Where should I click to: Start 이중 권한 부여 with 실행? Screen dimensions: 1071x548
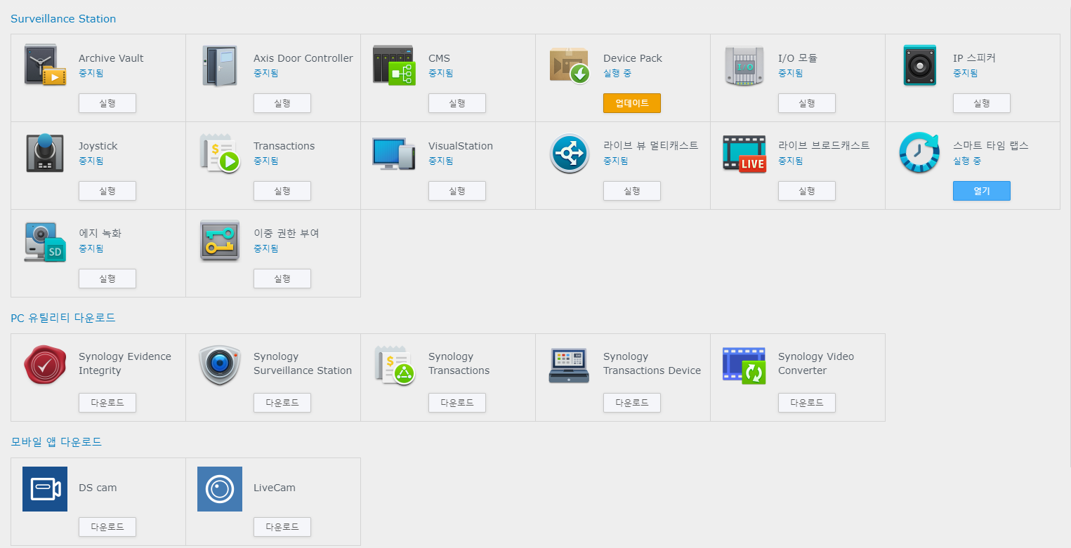(x=282, y=279)
